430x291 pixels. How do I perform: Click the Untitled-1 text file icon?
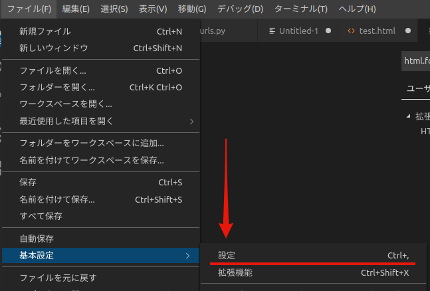click(272, 31)
